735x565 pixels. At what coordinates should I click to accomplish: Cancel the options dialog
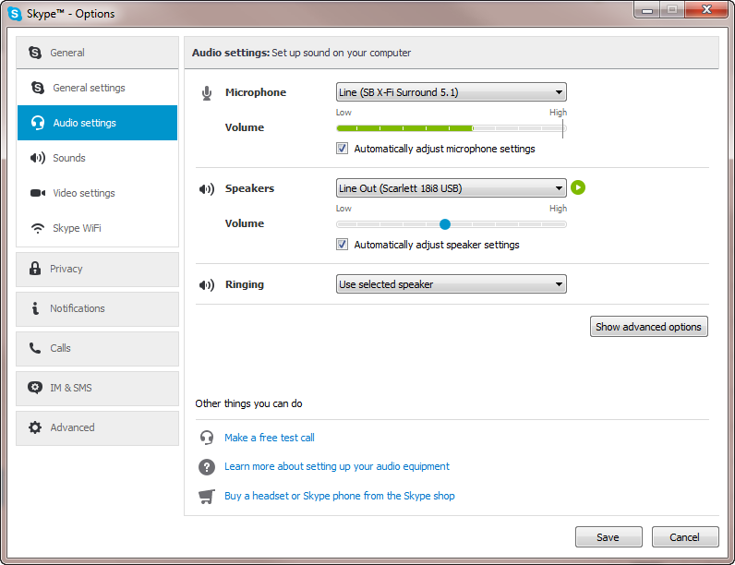(x=685, y=537)
